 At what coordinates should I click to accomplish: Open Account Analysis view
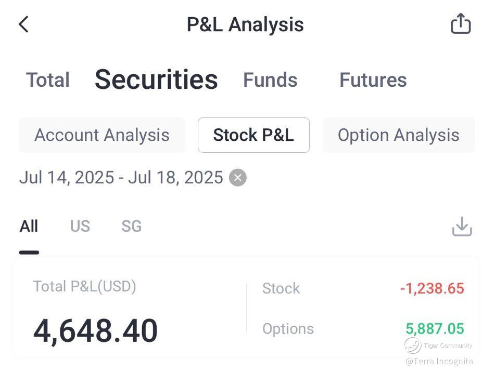[x=102, y=135]
